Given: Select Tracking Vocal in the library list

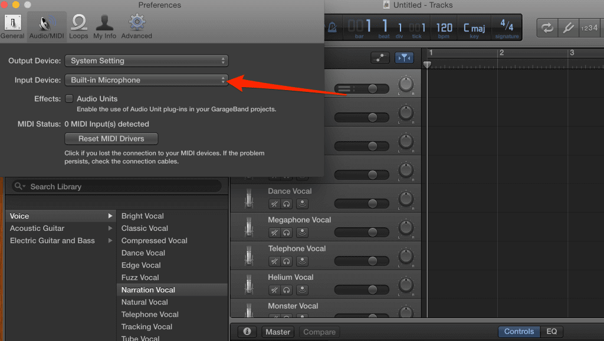Looking at the screenshot, I should click(147, 327).
